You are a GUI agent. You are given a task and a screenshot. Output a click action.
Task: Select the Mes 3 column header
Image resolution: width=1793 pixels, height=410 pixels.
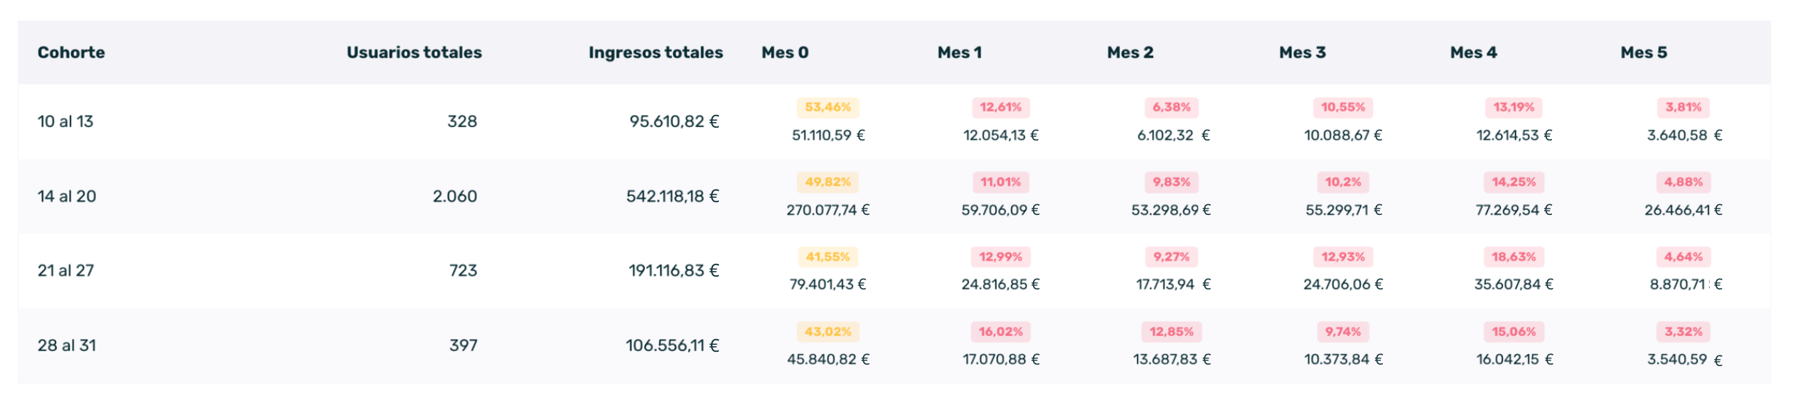click(x=1302, y=52)
